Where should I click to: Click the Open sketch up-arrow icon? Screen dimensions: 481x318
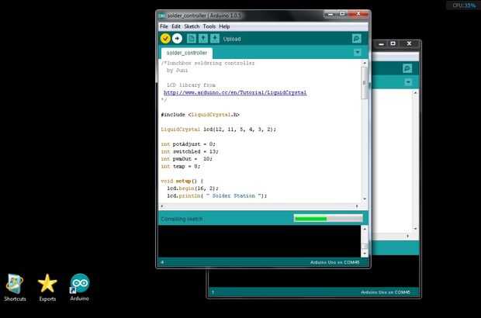pyautogui.click(x=203, y=39)
